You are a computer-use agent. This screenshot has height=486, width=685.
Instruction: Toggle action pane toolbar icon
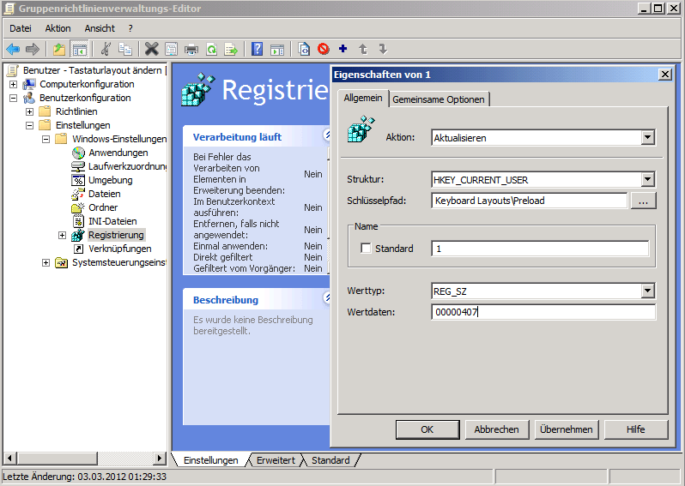click(277, 50)
